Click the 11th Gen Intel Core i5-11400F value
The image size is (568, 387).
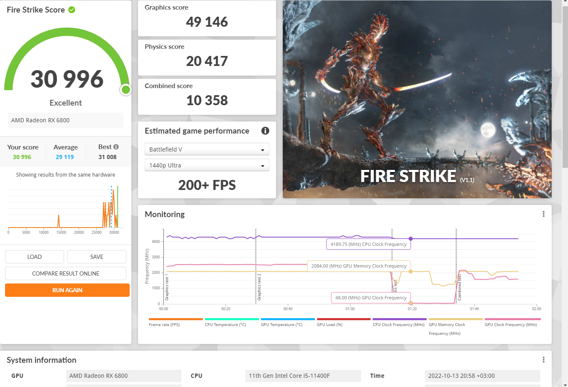[303, 376]
